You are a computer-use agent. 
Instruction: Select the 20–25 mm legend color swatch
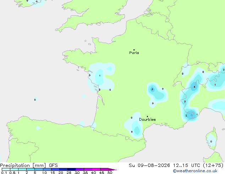coord(63,169)
